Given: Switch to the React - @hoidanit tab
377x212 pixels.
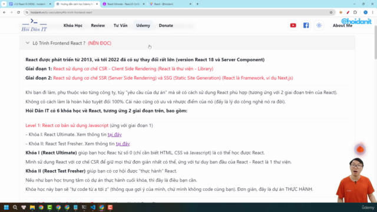Looking at the screenshot, I should pos(170,4).
